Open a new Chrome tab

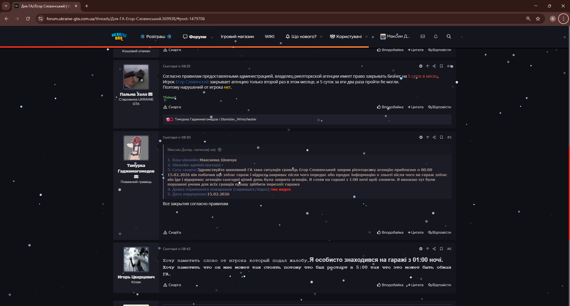point(86,6)
